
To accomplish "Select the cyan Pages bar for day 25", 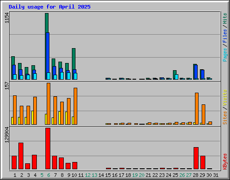I will point(177,77).
